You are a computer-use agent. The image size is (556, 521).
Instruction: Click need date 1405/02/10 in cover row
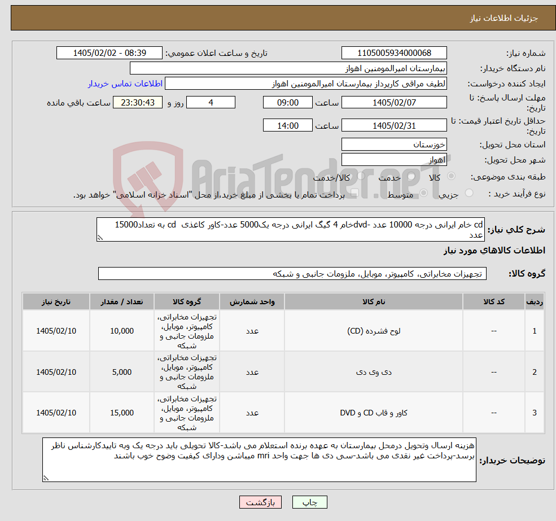pyautogui.click(x=56, y=413)
